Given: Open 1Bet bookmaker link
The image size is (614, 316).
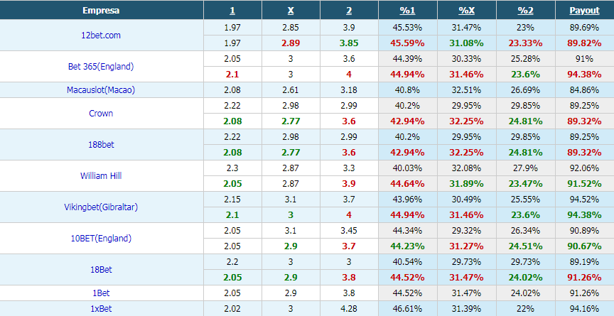Looking at the screenshot, I should click(101, 293).
